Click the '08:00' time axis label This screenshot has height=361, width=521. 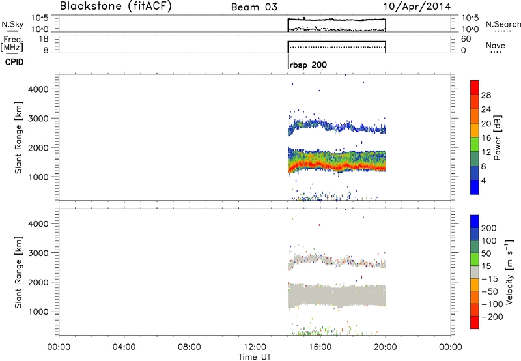pos(190,347)
